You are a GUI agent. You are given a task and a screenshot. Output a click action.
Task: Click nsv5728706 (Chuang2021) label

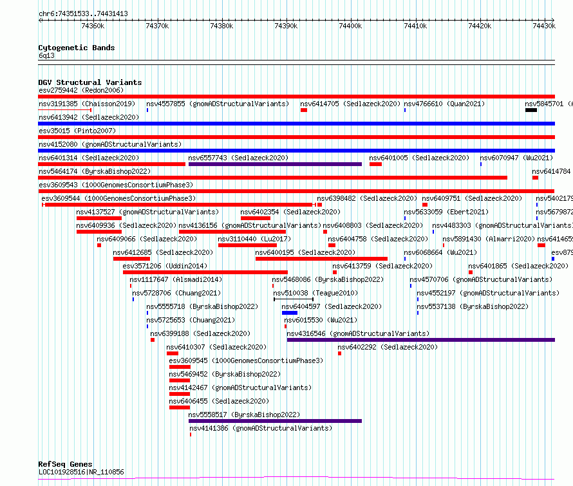(176, 293)
